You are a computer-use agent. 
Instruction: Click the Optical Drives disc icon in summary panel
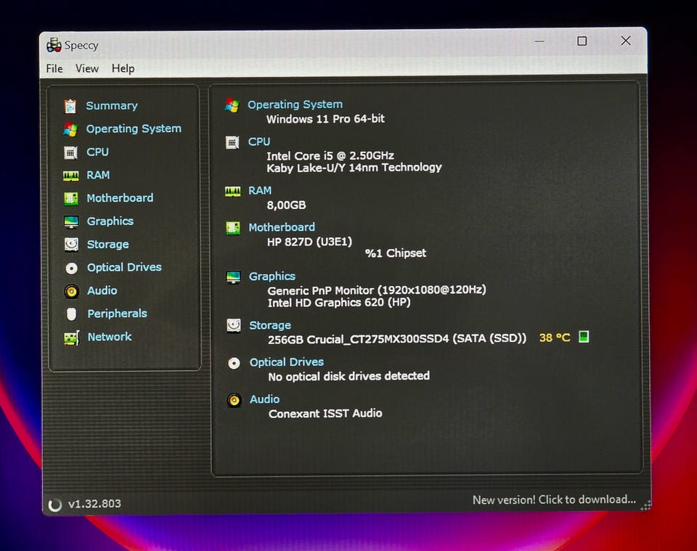tap(234, 363)
